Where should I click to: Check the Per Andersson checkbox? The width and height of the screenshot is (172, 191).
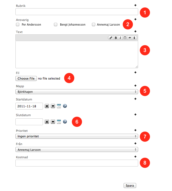pyautogui.click(x=18, y=24)
